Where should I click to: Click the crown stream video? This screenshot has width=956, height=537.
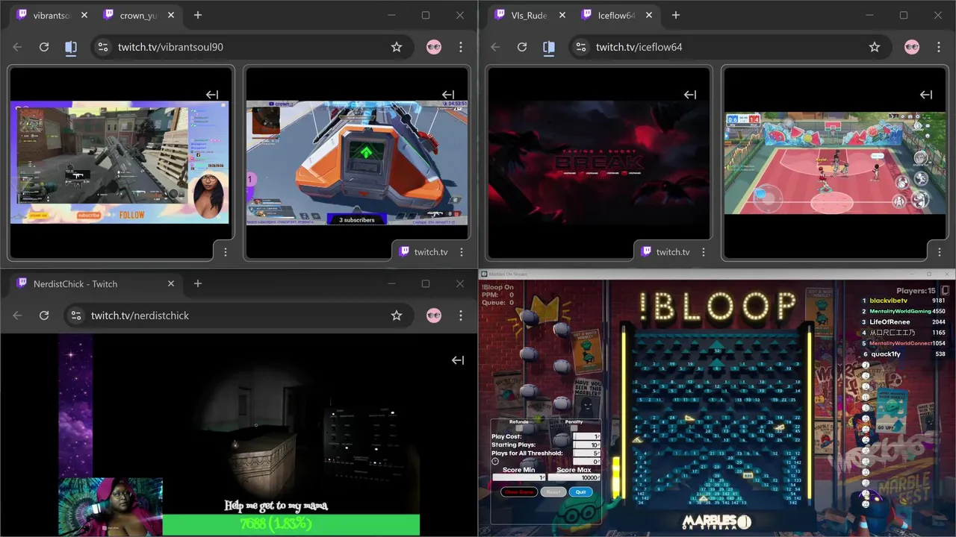[357, 162]
